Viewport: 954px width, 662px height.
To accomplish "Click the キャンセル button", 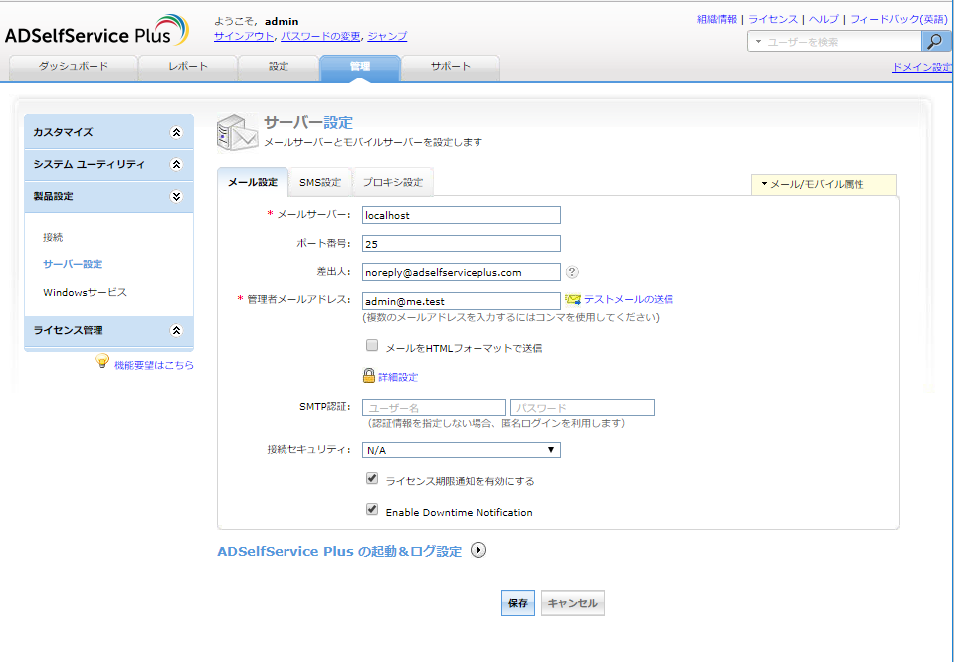I will click(x=573, y=603).
